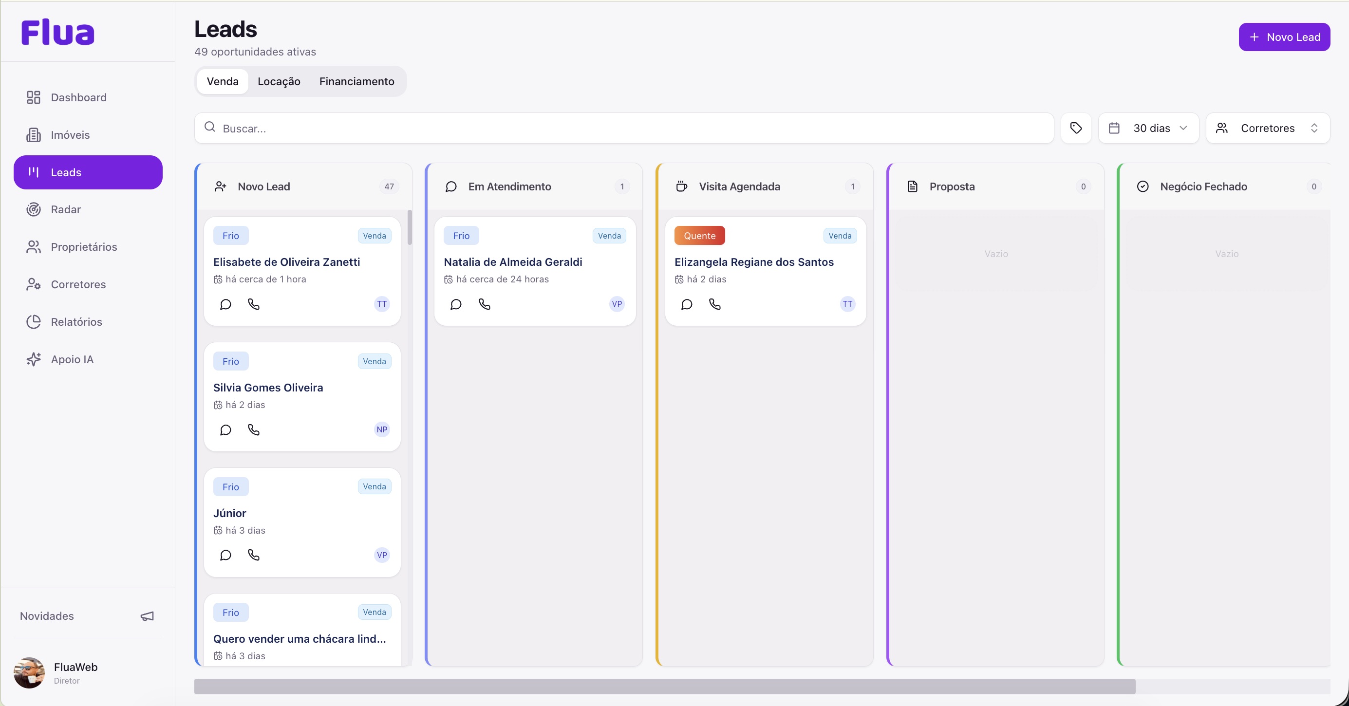The width and height of the screenshot is (1349, 706).
Task: Open the tag filter icon button
Action: pyautogui.click(x=1076, y=128)
